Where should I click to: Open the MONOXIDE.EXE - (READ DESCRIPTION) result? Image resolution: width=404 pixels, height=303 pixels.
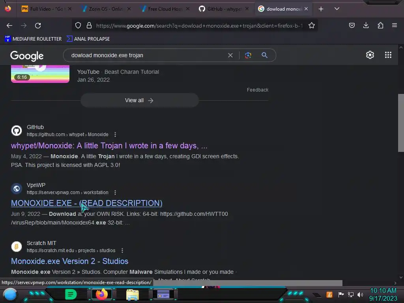click(x=86, y=203)
